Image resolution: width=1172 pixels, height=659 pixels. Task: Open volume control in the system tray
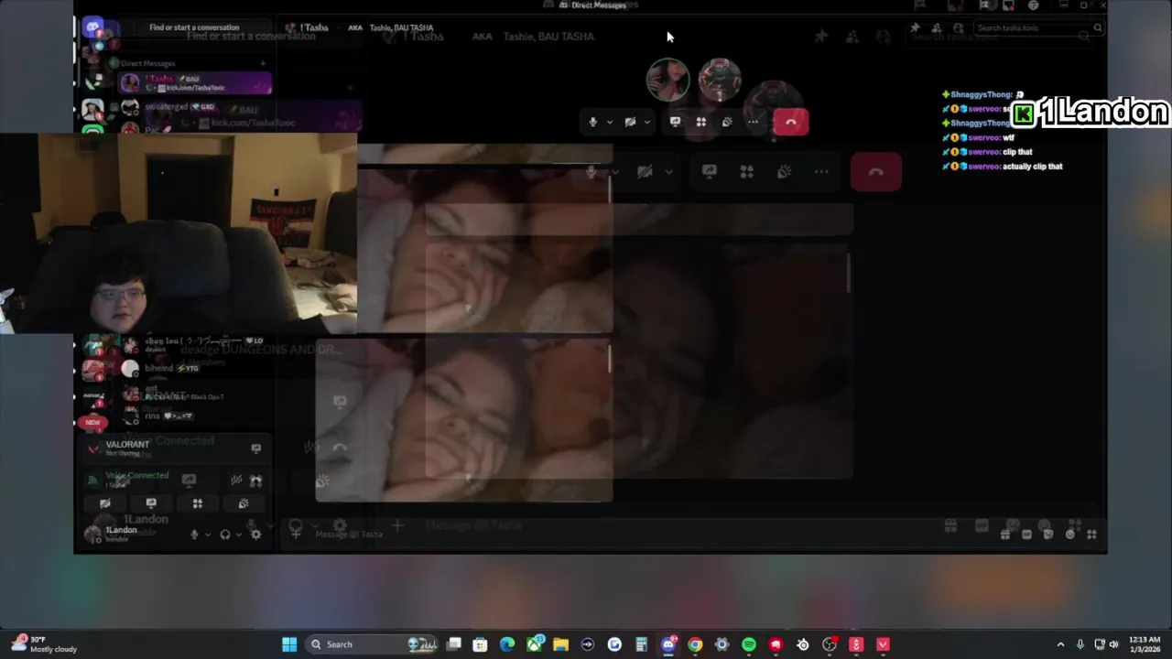pos(1114,644)
